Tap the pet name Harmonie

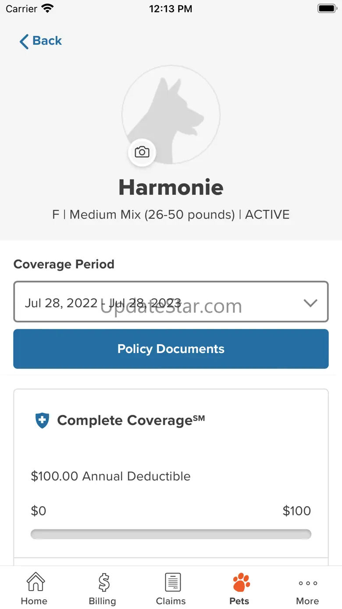(x=171, y=187)
